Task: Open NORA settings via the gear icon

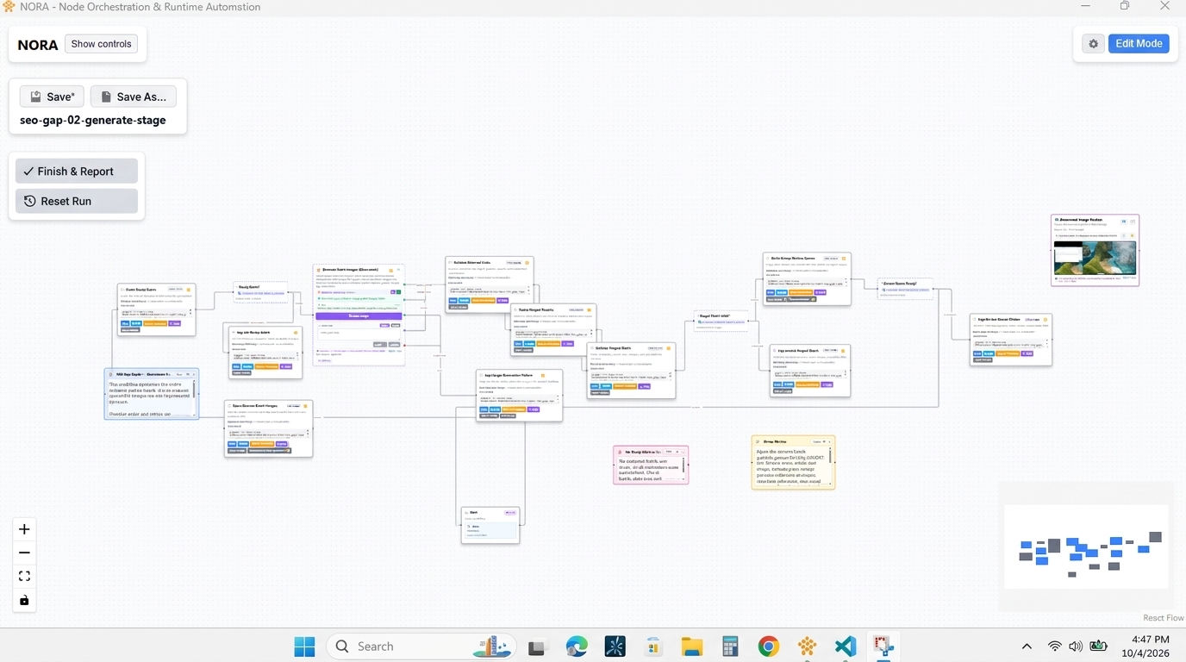Action: (x=1094, y=44)
